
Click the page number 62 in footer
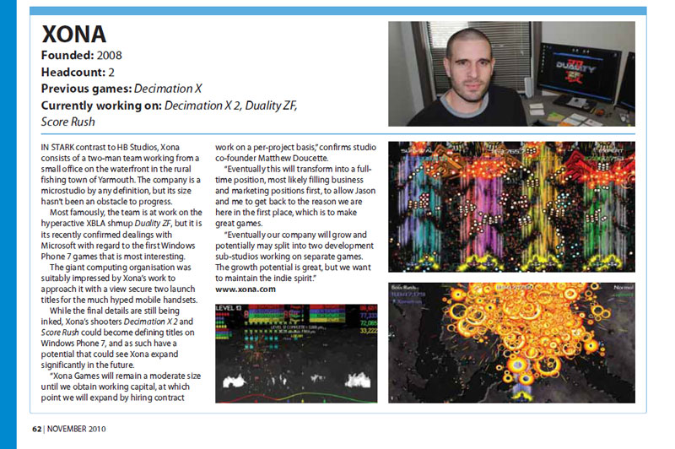click(x=36, y=429)
